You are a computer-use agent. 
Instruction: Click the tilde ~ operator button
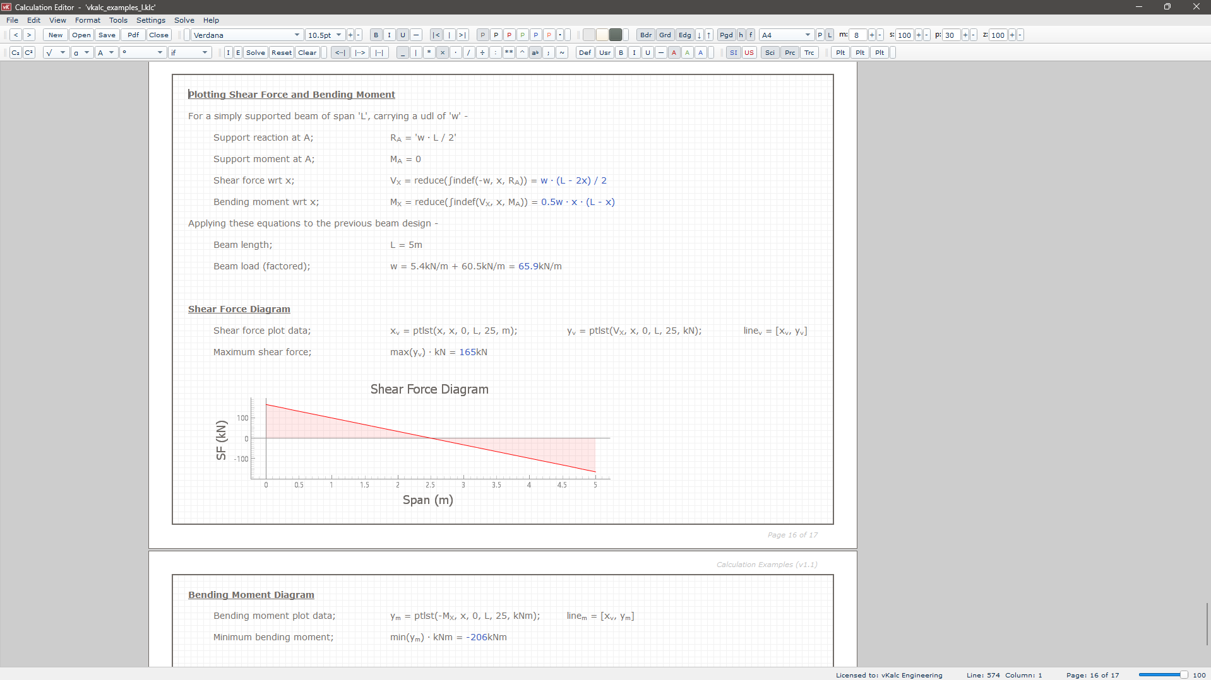click(x=562, y=53)
